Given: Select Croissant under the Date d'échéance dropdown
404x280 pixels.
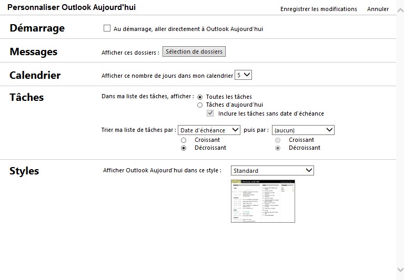Looking at the screenshot, I should point(184,140).
